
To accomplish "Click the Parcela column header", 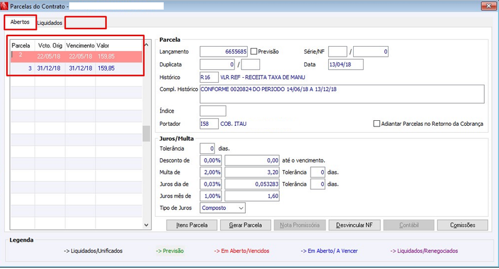I will tap(22, 45).
